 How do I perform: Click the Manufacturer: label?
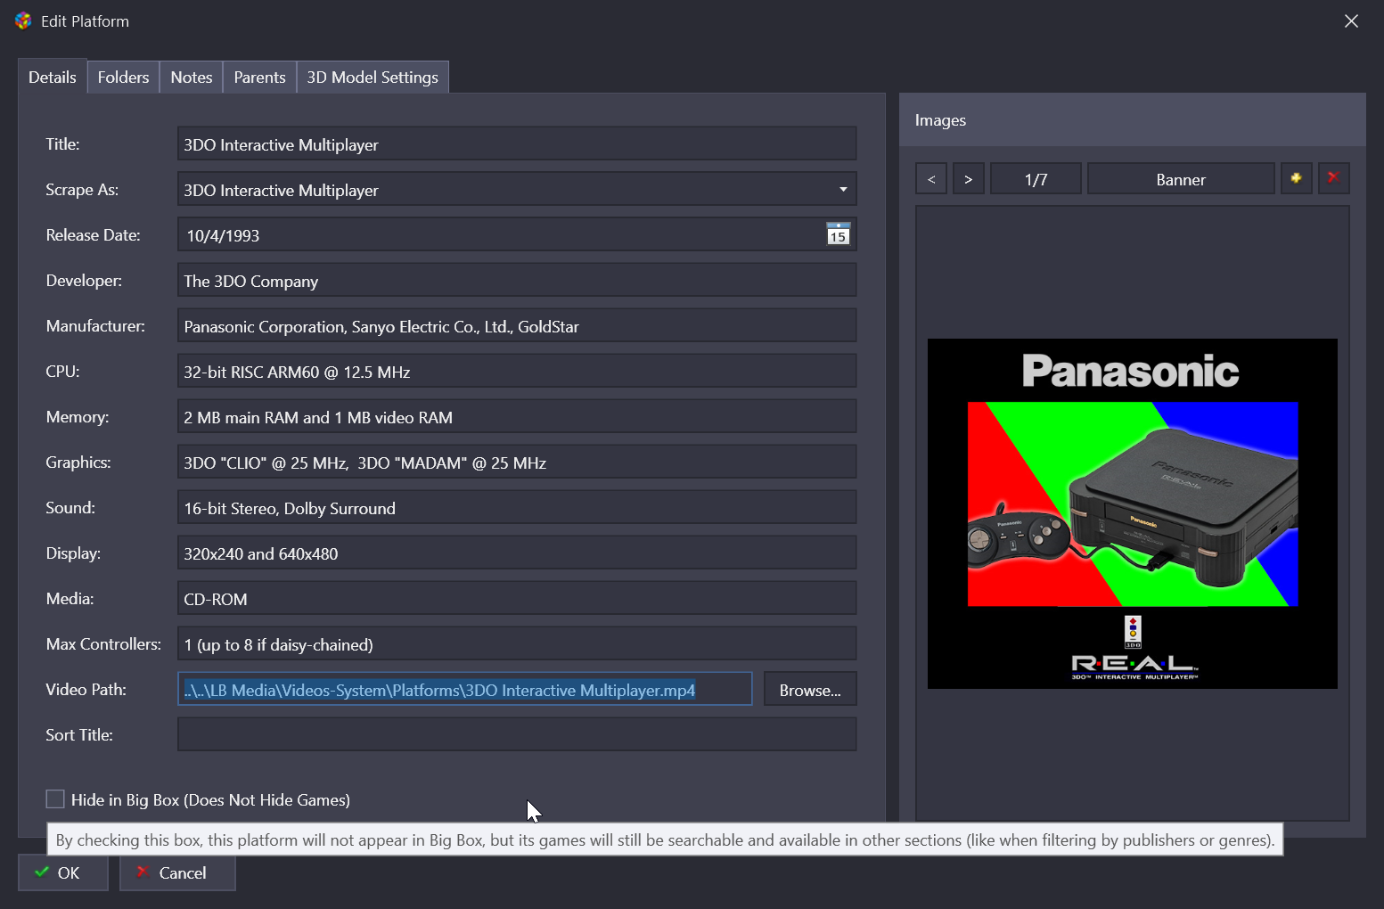pos(95,326)
